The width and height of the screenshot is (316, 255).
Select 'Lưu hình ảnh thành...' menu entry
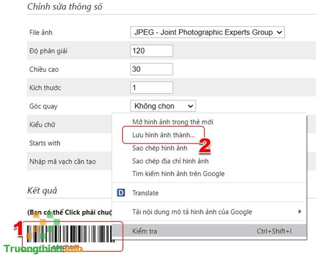click(x=163, y=135)
